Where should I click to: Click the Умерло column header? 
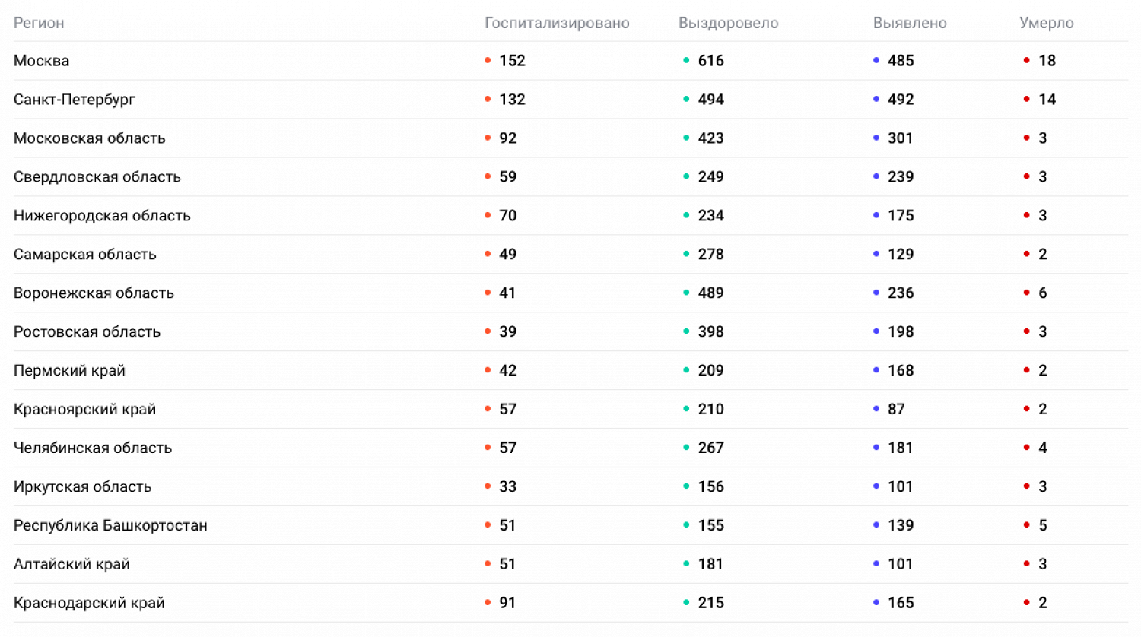coord(1046,23)
